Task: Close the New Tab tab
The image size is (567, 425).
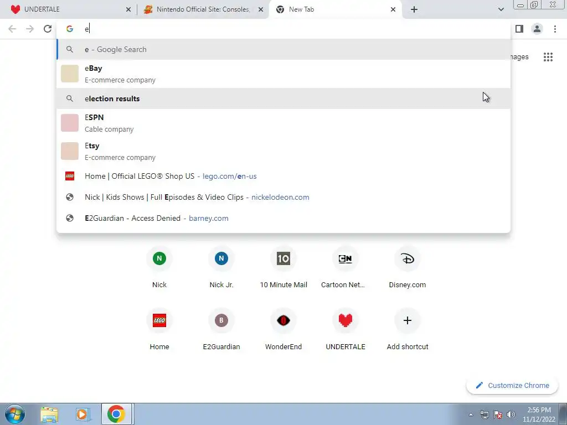Action: tap(393, 10)
